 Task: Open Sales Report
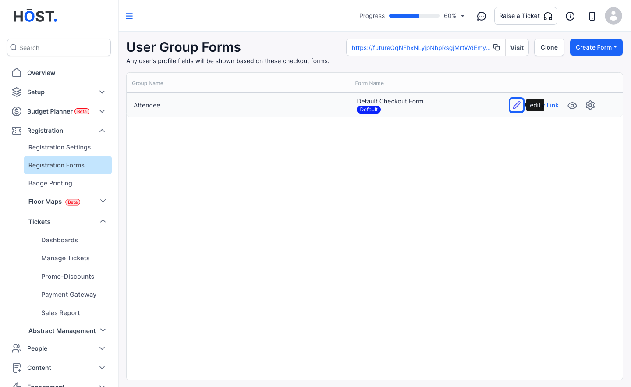click(x=60, y=313)
